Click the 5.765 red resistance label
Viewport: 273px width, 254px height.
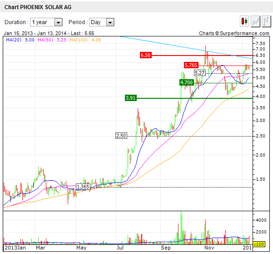click(x=191, y=65)
